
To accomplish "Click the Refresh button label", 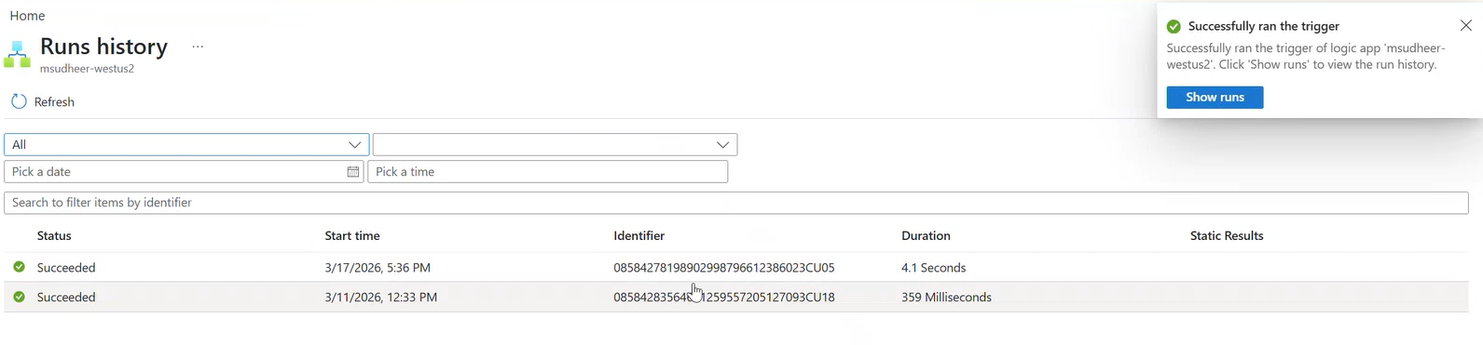I will coord(54,102).
